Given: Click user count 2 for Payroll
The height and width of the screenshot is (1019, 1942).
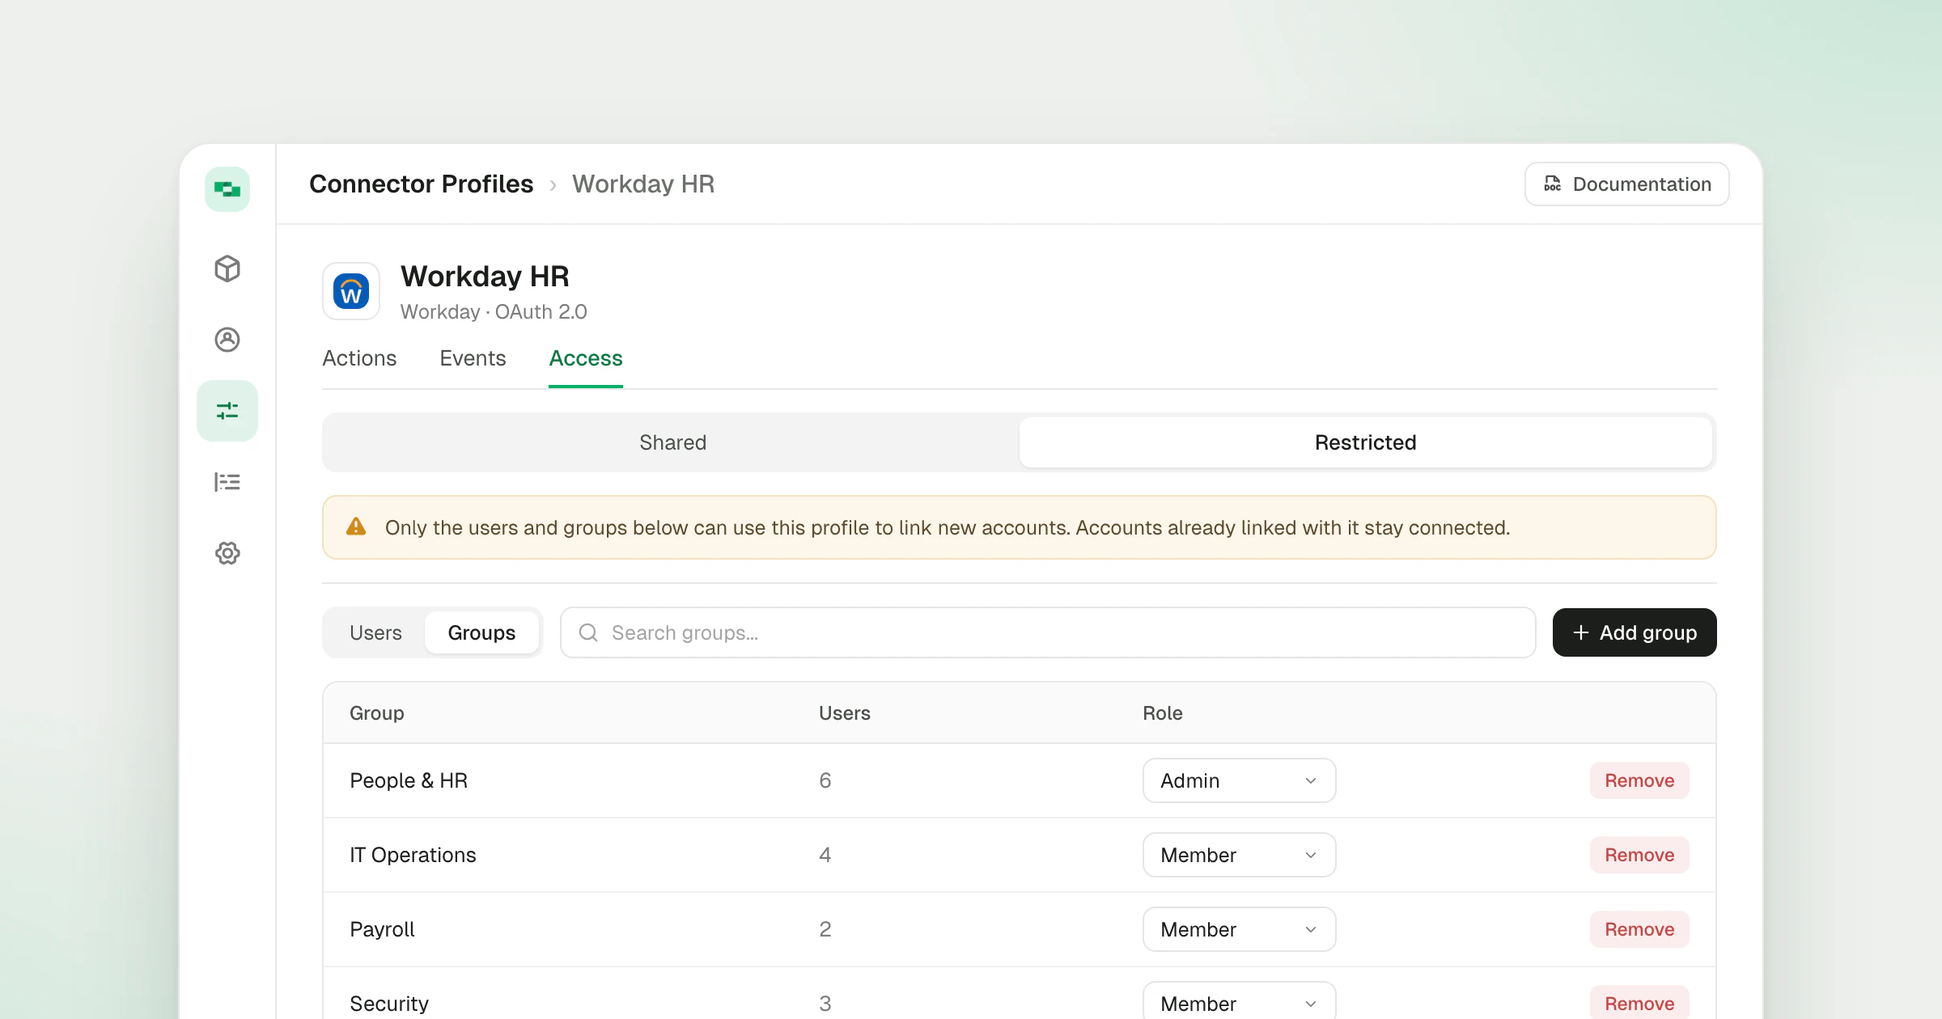Looking at the screenshot, I should [825, 929].
